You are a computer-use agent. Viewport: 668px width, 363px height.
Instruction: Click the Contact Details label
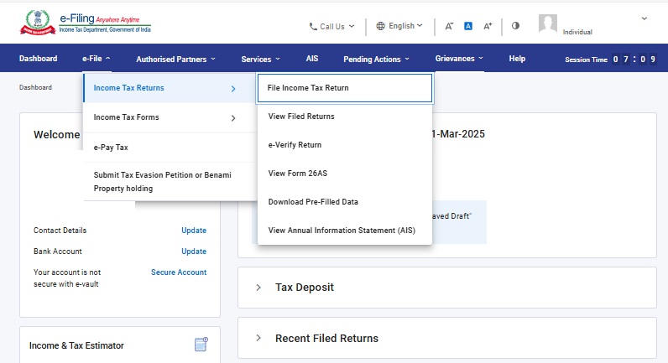point(60,231)
